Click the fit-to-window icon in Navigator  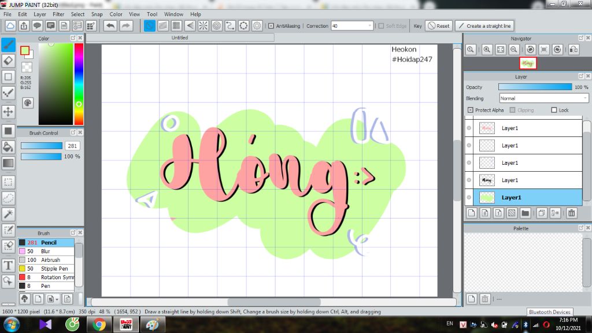click(501, 50)
